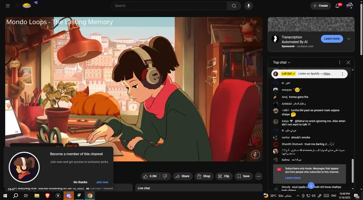Viewport: 363px width, 200px height.
Task: Like the video with 3.2M likes
Action: click(x=150, y=176)
